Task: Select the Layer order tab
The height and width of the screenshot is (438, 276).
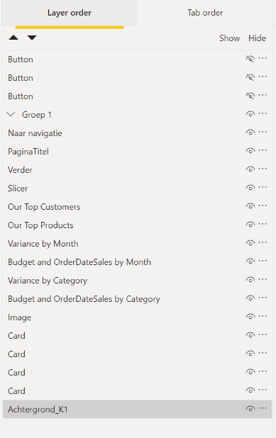Action: point(69,13)
